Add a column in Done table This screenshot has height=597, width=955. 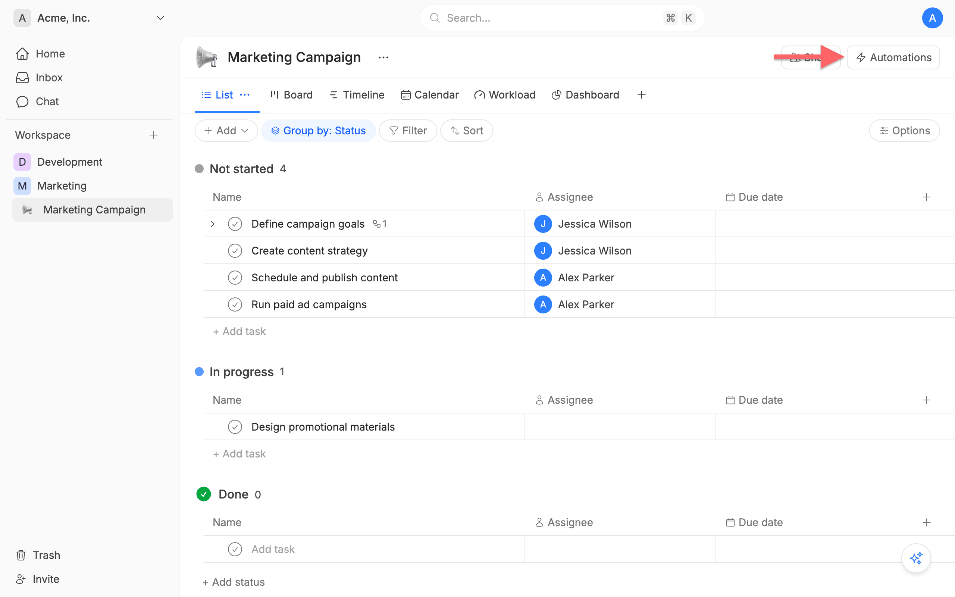(x=927, y=522)
